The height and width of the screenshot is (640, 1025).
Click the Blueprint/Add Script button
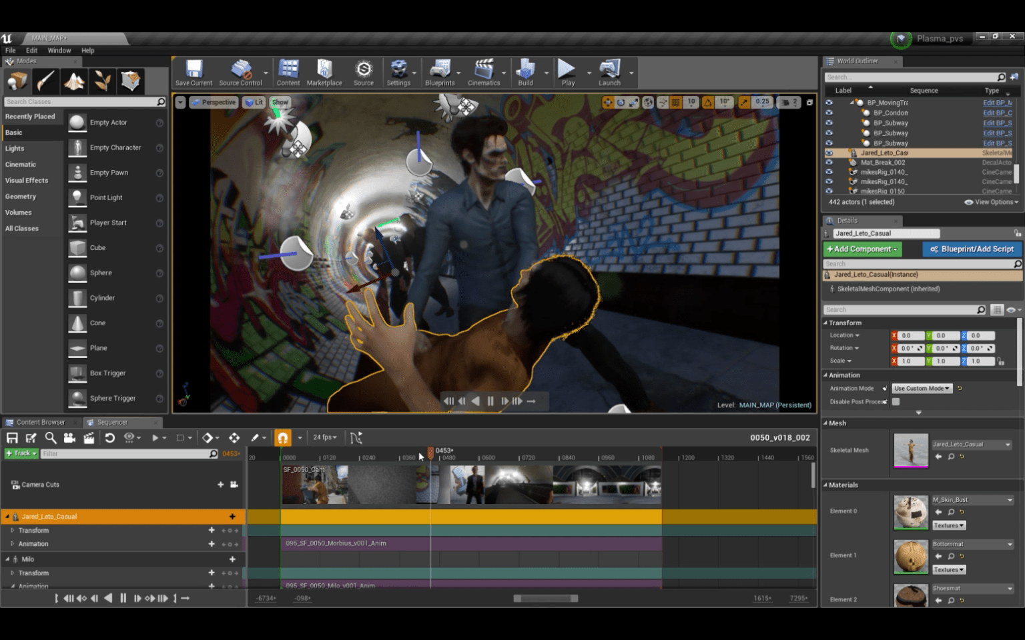(972, 249)
